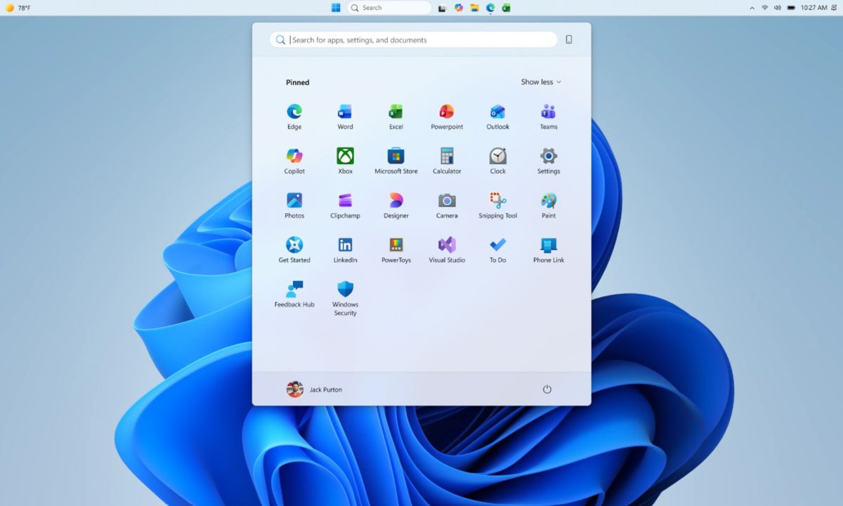Open the power options button
The image size is (843, 506).
[x=547, y=390]
